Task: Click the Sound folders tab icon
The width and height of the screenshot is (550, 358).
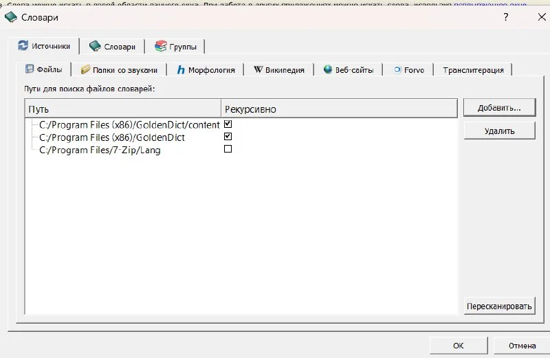Action: pos(85,69)
